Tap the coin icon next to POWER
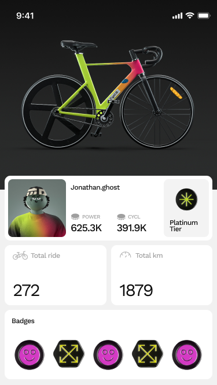The height and width of the screenshot is (385, 217). pos(75,217)
